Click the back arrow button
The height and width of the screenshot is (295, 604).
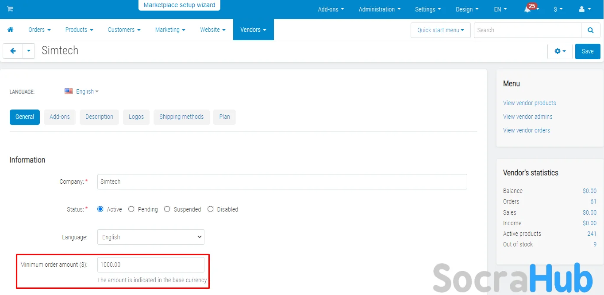pos(13,51)
